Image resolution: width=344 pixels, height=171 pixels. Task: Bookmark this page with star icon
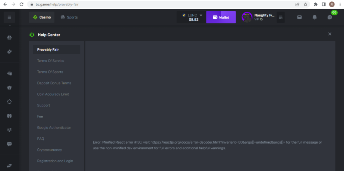(305, 4)
